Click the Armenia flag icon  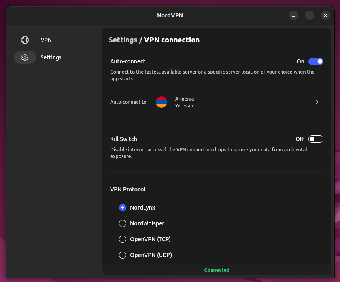coord(161,102)
